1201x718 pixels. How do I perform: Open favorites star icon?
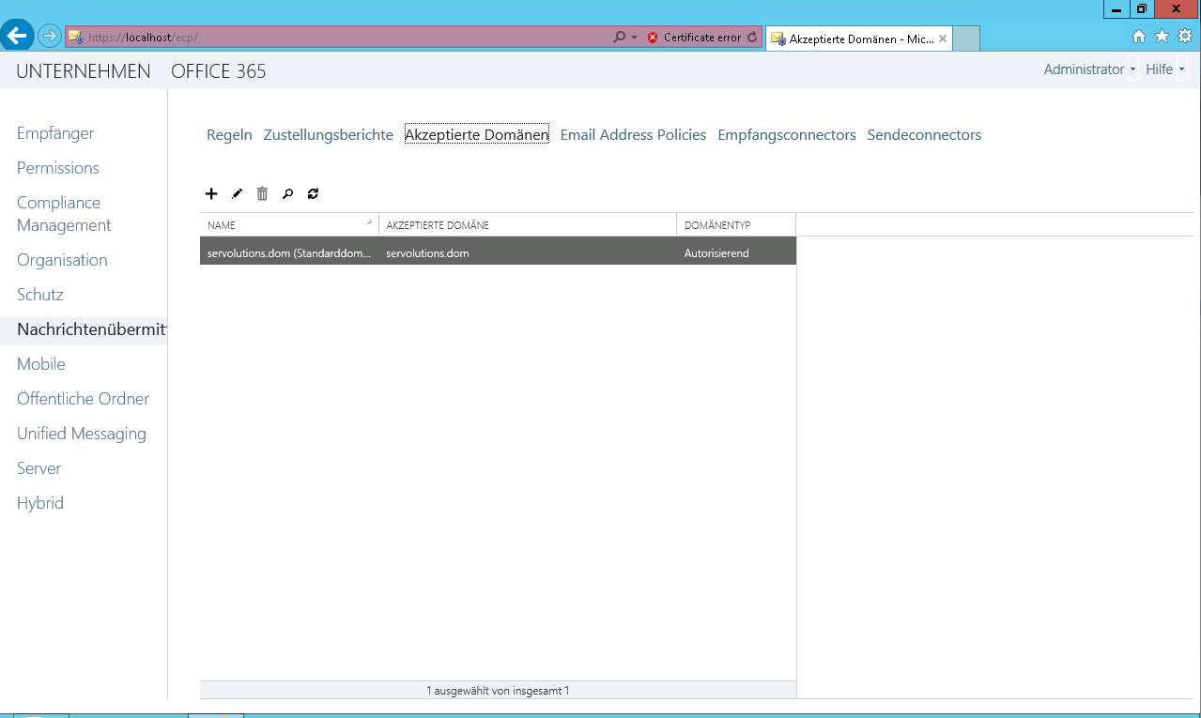[1162, 37]
